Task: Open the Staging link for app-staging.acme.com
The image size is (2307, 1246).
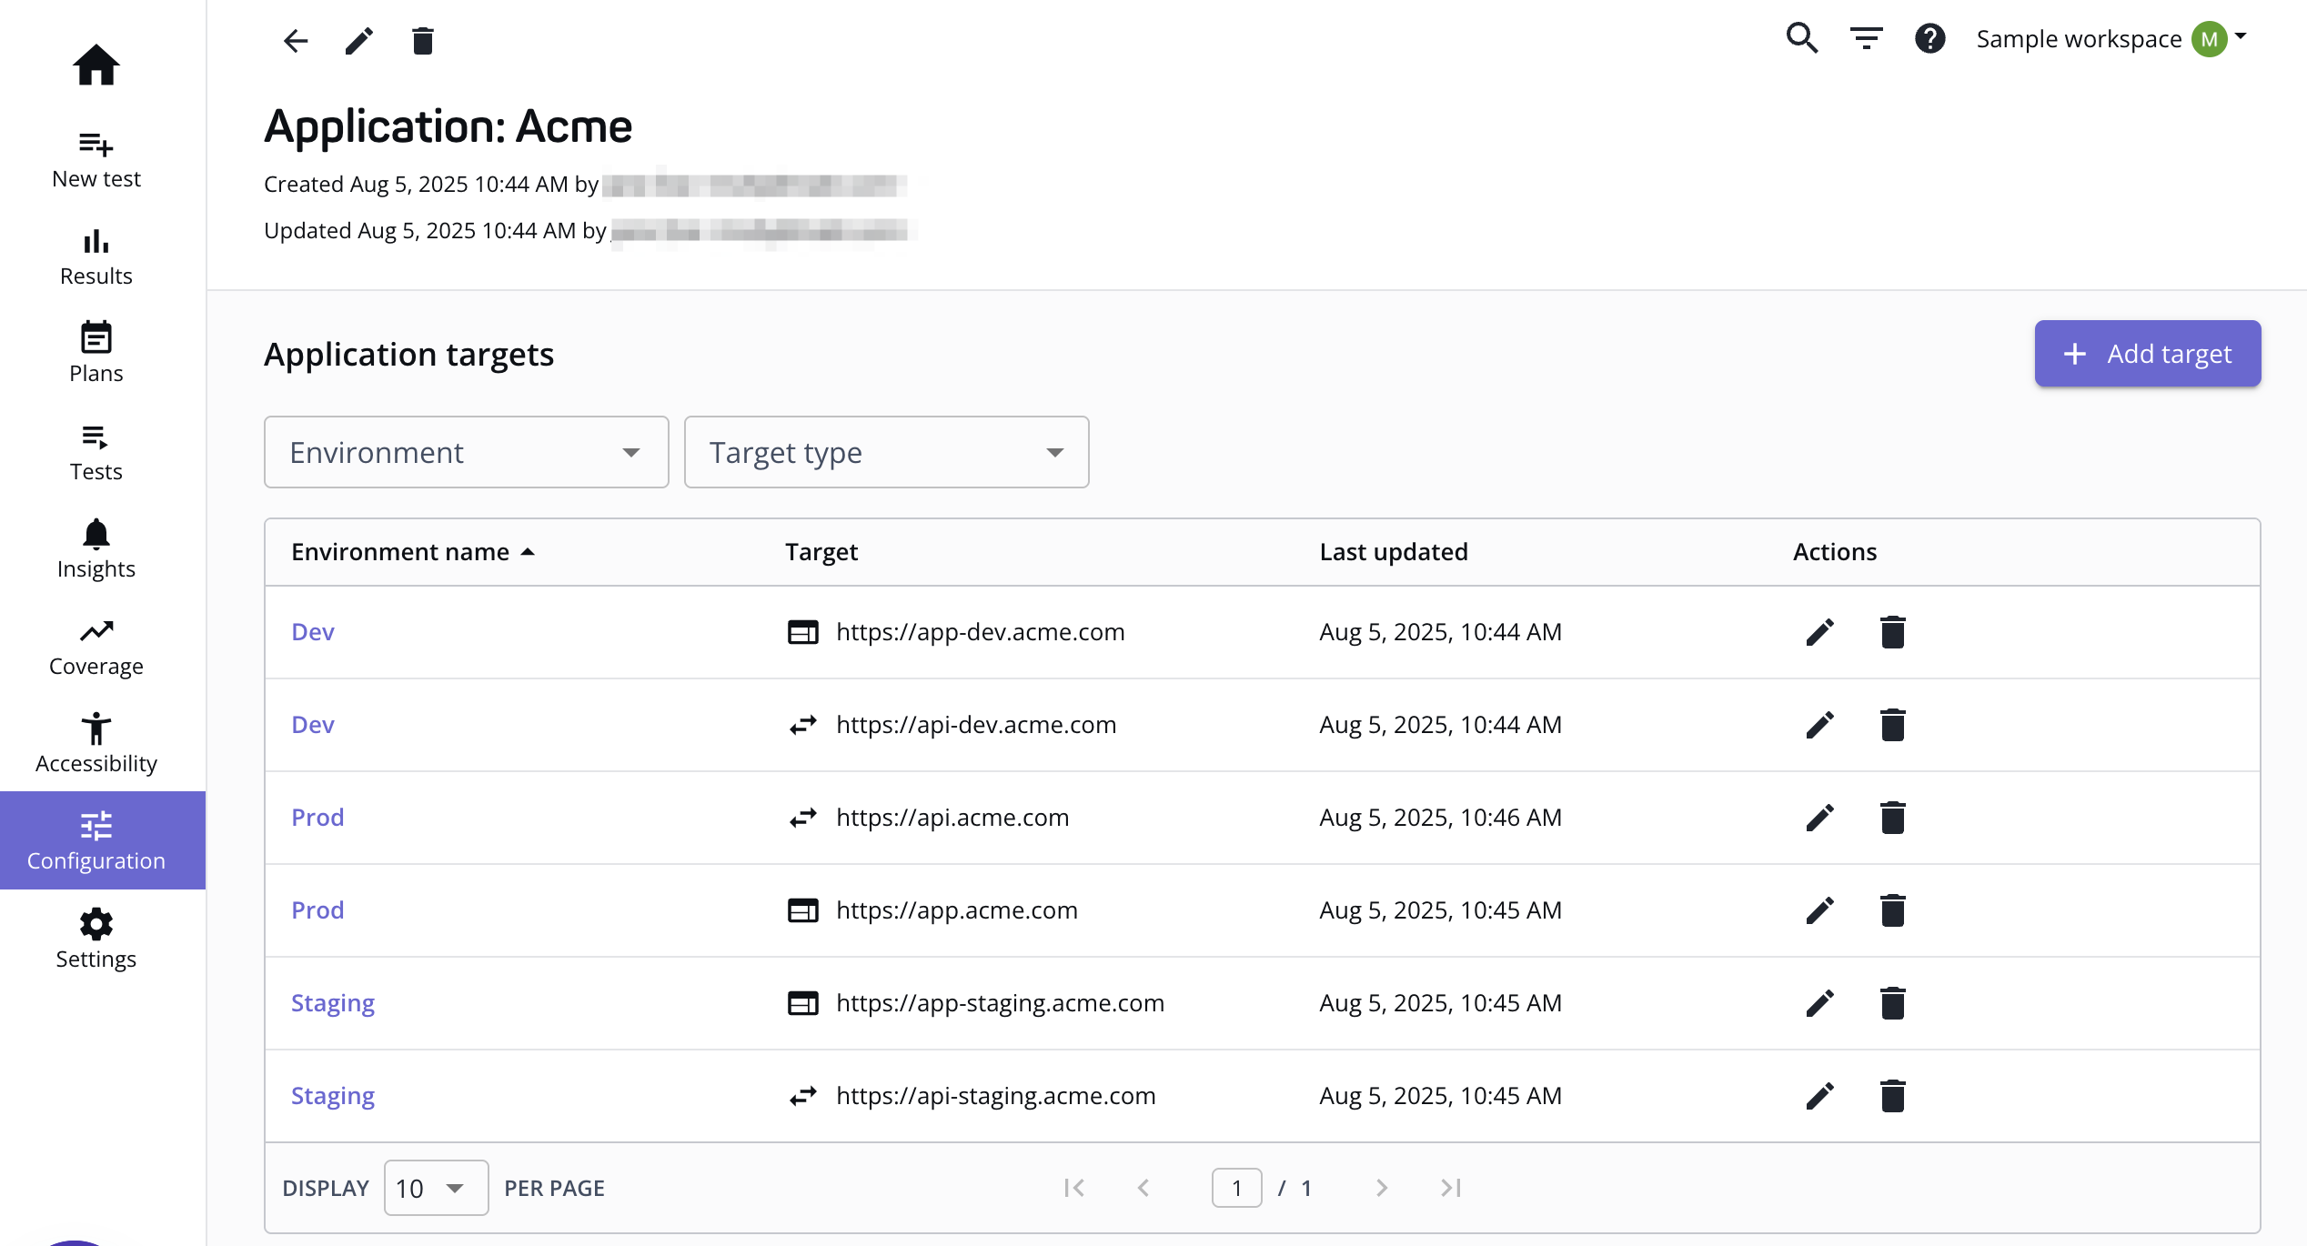Action: coord(333,1003)
